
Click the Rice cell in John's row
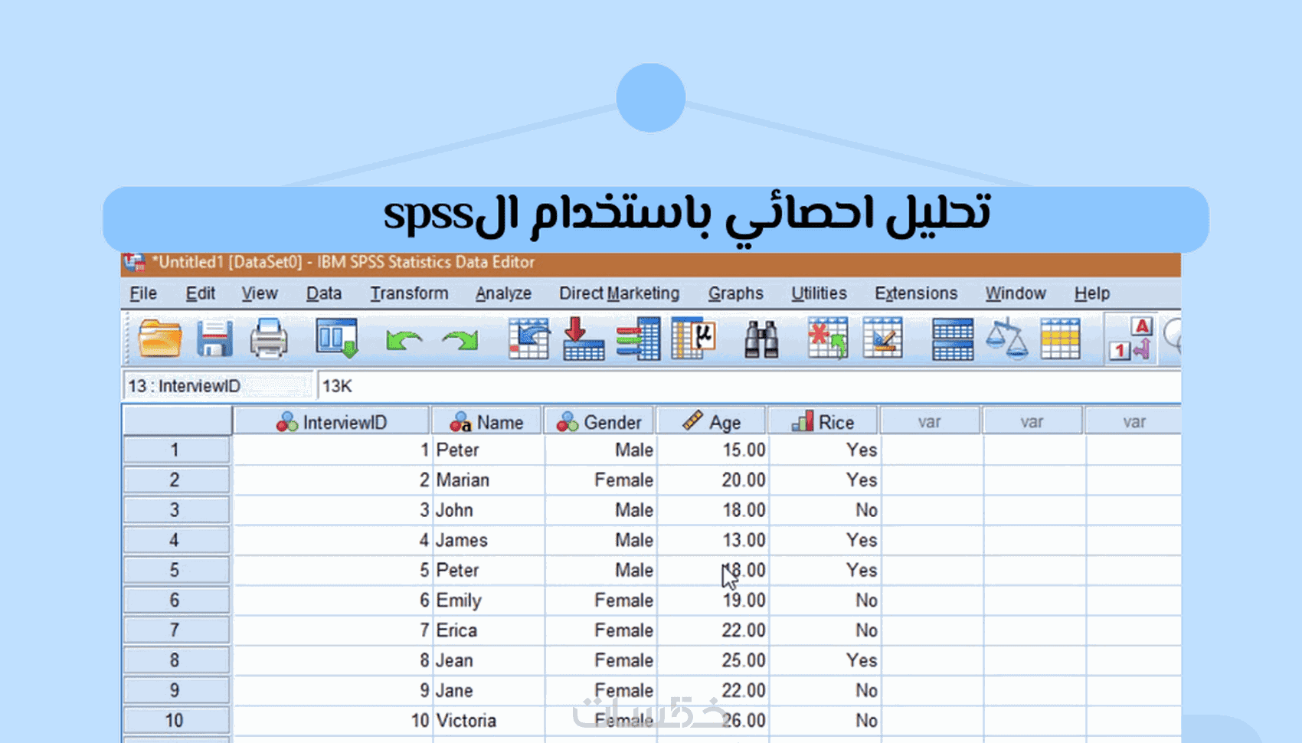click(825, 510)
